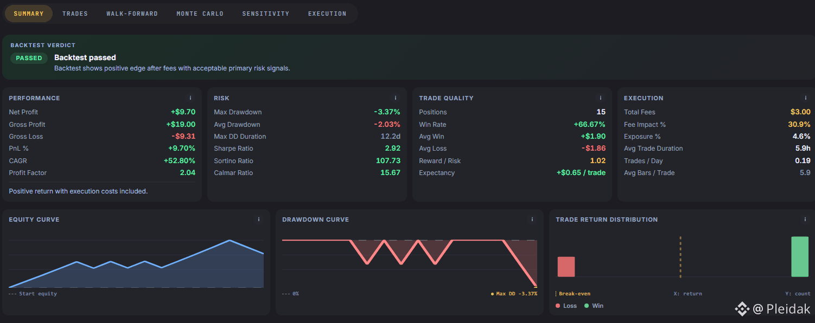
Task: Click the Reward / Risk value 1.02
Action: click(x=598, y=161)
